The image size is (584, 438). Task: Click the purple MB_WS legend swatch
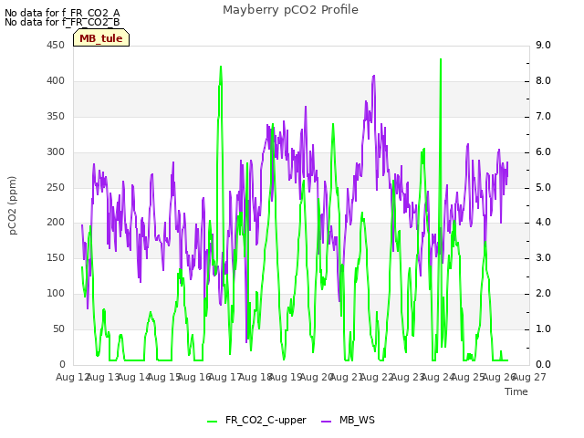pos(326,422)
